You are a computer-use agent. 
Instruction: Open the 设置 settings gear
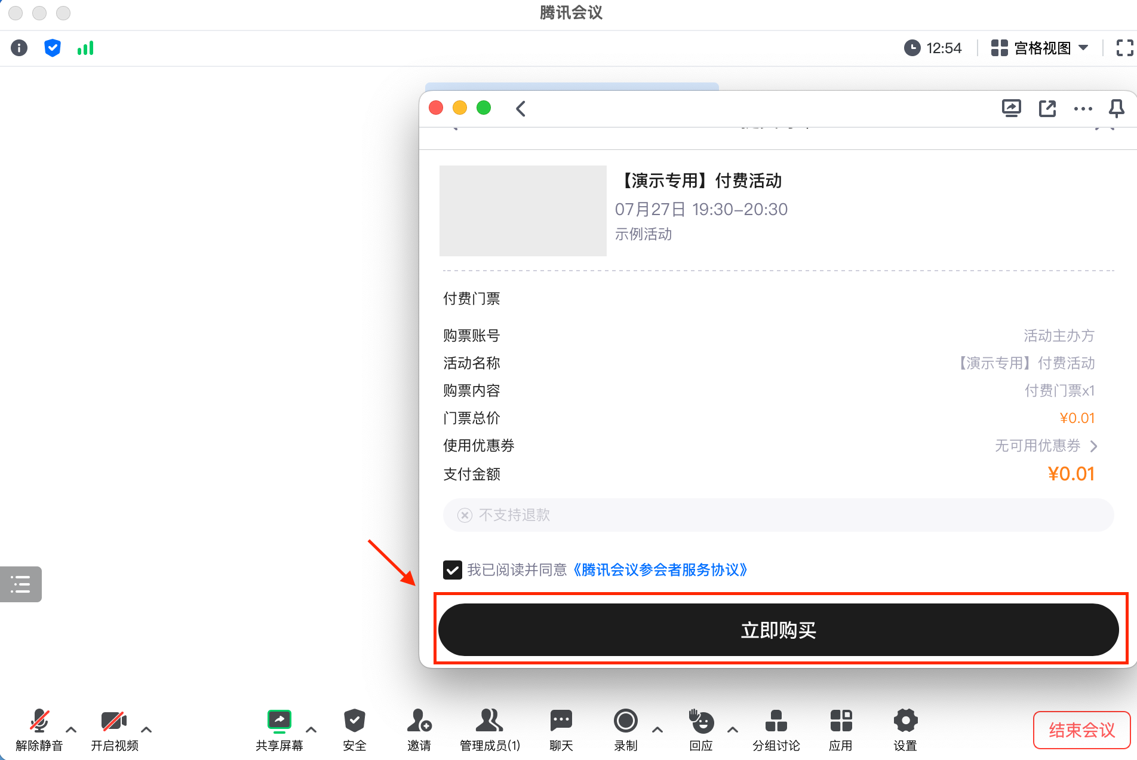(905, 730)
